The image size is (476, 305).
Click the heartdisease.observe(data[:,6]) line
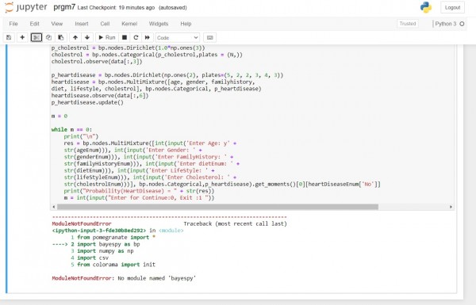[x=100, y=96]
